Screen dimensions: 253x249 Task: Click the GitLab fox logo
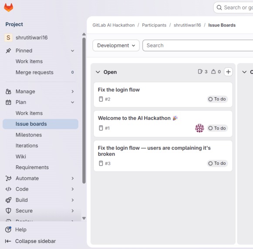9,7
